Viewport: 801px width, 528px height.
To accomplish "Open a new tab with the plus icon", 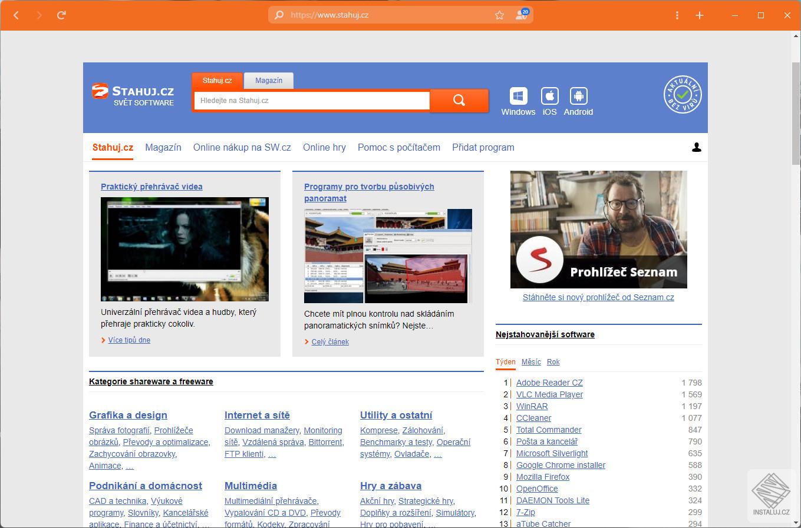I will (x=700, y=15).
